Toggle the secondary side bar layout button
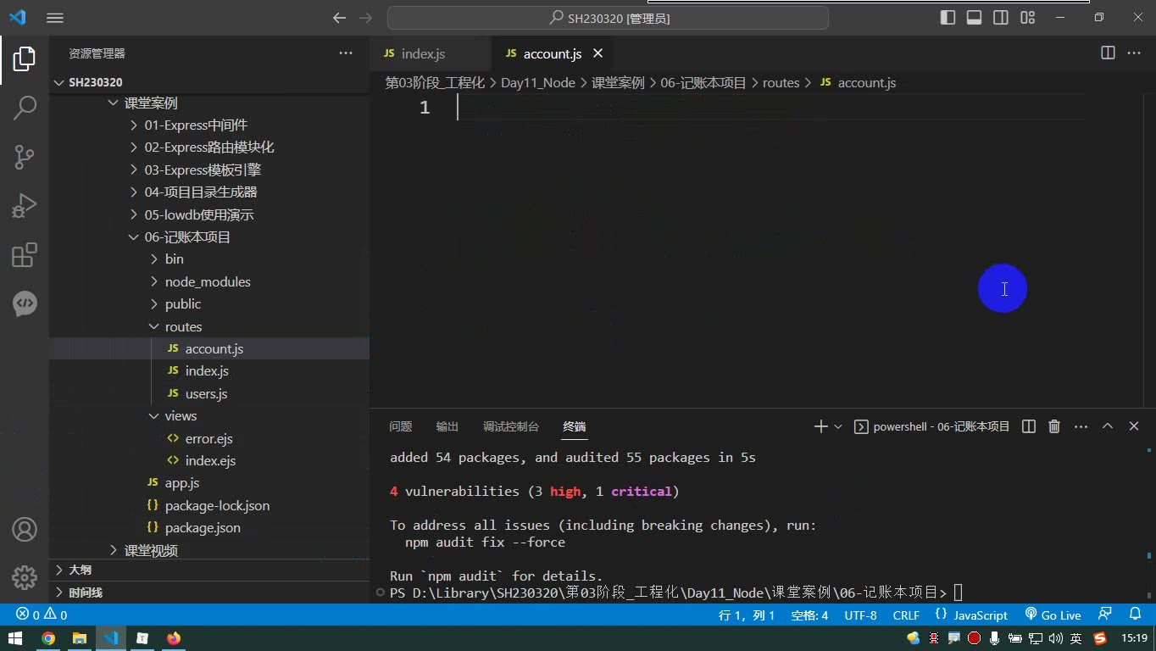Screen dimensions: 1156x651 click(x=1001, y=17)
